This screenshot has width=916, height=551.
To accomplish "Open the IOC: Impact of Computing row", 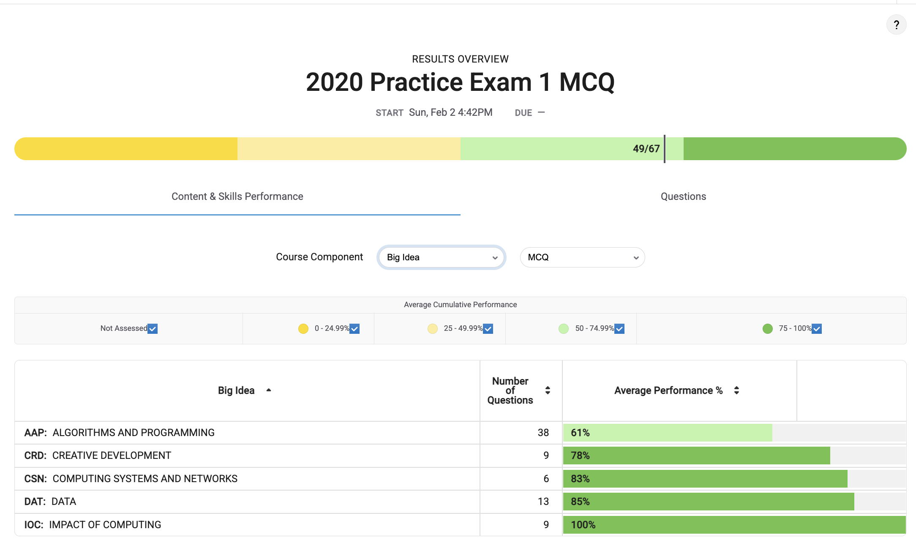I will pyautogui.click(x=460, y=525).
